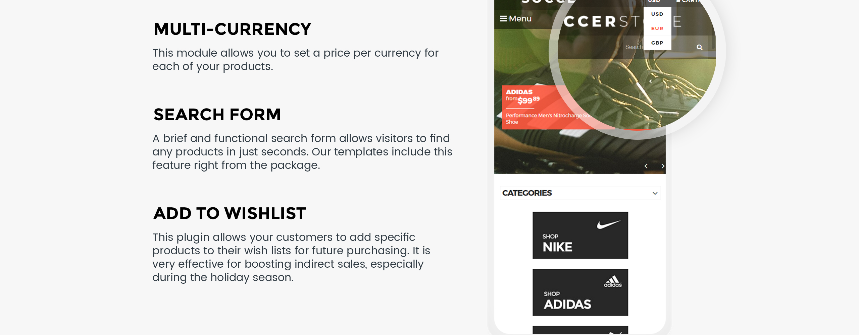Screen dimensions: 859x335
Task: Open Shop Nike banner
Action: tap(580, 235)
